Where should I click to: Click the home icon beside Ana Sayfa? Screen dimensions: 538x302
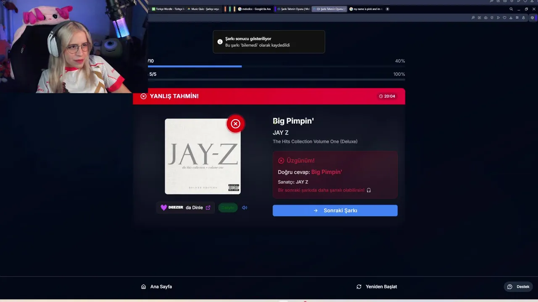click(x=143, y=287)
